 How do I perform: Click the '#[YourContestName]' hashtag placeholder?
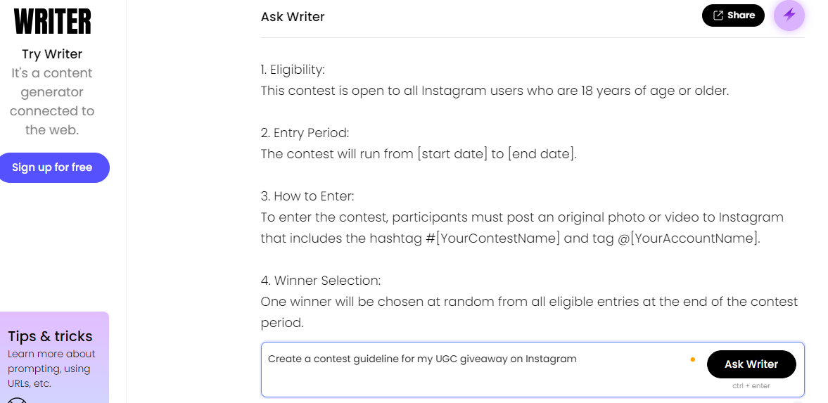[493, 238]
